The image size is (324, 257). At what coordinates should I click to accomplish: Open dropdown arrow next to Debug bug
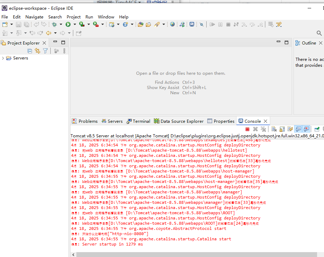[x=61, y=24]
